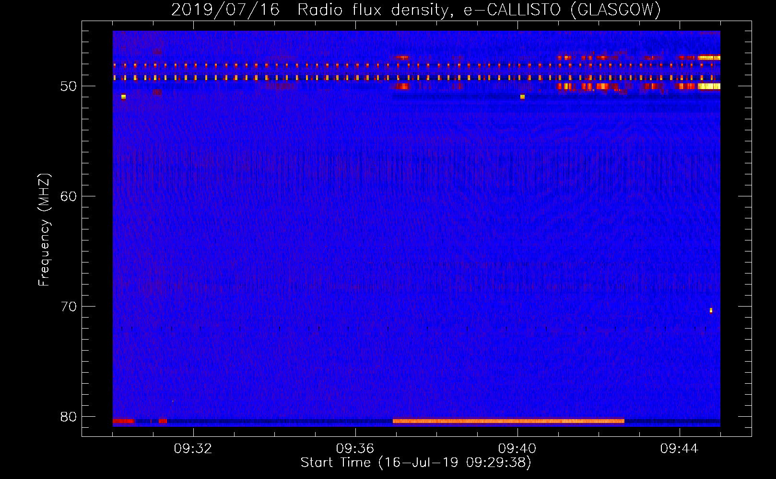This screenshot has width=776, height=479.
Task: Click the 09:40 time tick label
Action: click(517, 449)
